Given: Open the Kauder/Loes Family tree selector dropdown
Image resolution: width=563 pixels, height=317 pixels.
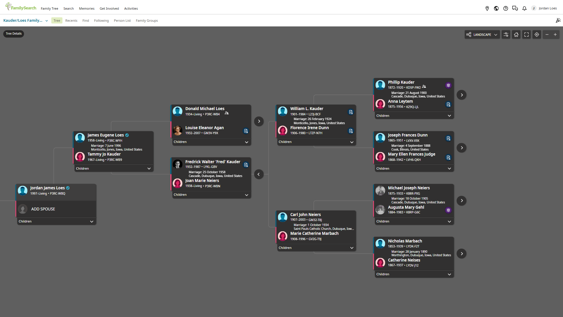Looking at the screenshot, I should [x=26, y=21].
